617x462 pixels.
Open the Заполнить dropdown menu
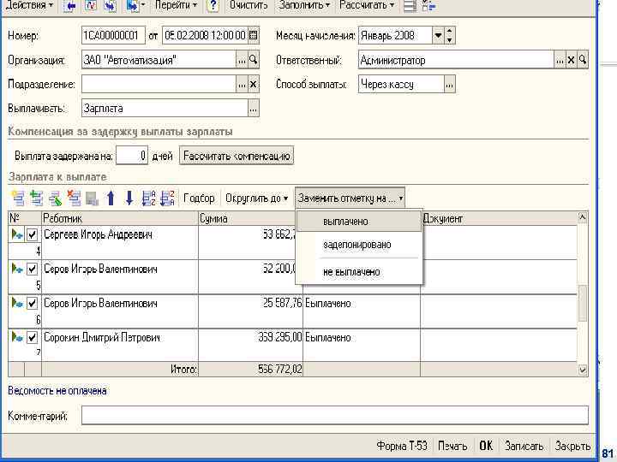(x=304, y=5)
